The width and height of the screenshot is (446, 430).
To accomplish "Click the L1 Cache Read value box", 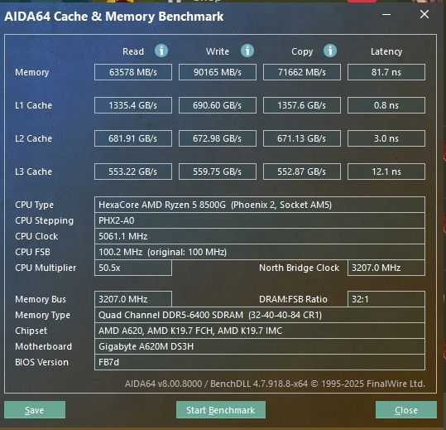I will tap(133, 105).
